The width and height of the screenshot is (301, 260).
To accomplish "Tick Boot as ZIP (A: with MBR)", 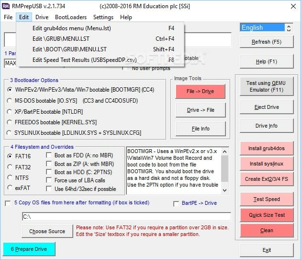I will (x=49, y=164).
